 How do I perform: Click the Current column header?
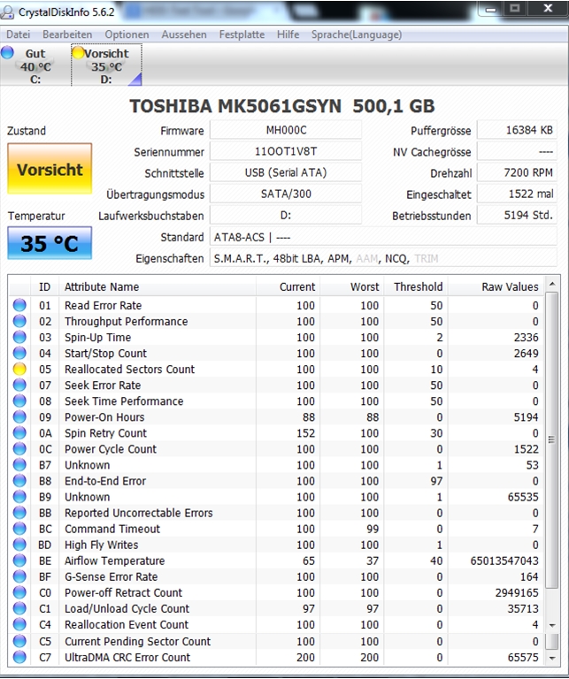tap(288, 286)
